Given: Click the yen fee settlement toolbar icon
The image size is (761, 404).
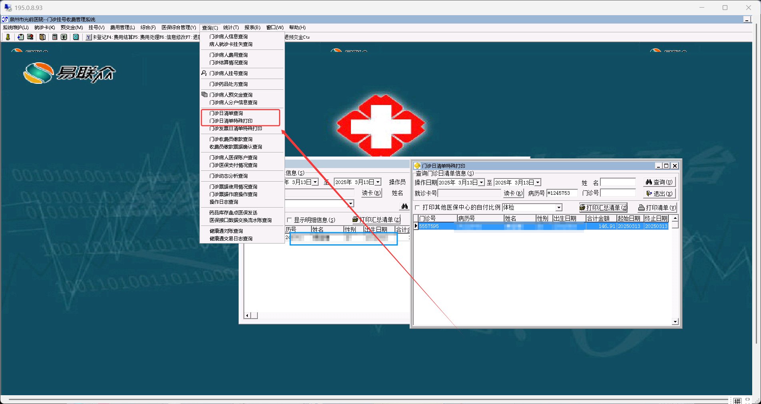Looking at the screenshot, I should pos(64,37).
